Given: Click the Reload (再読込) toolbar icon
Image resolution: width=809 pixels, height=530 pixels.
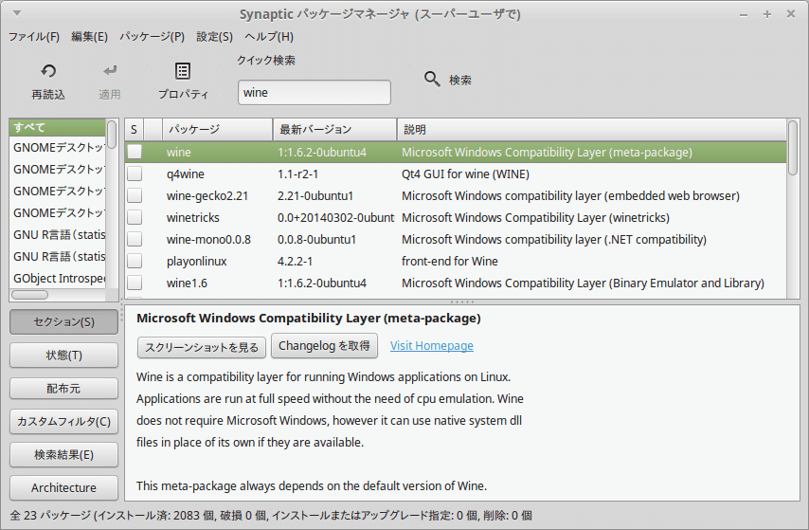Looking at the screenshot, I should click(48, 71).
